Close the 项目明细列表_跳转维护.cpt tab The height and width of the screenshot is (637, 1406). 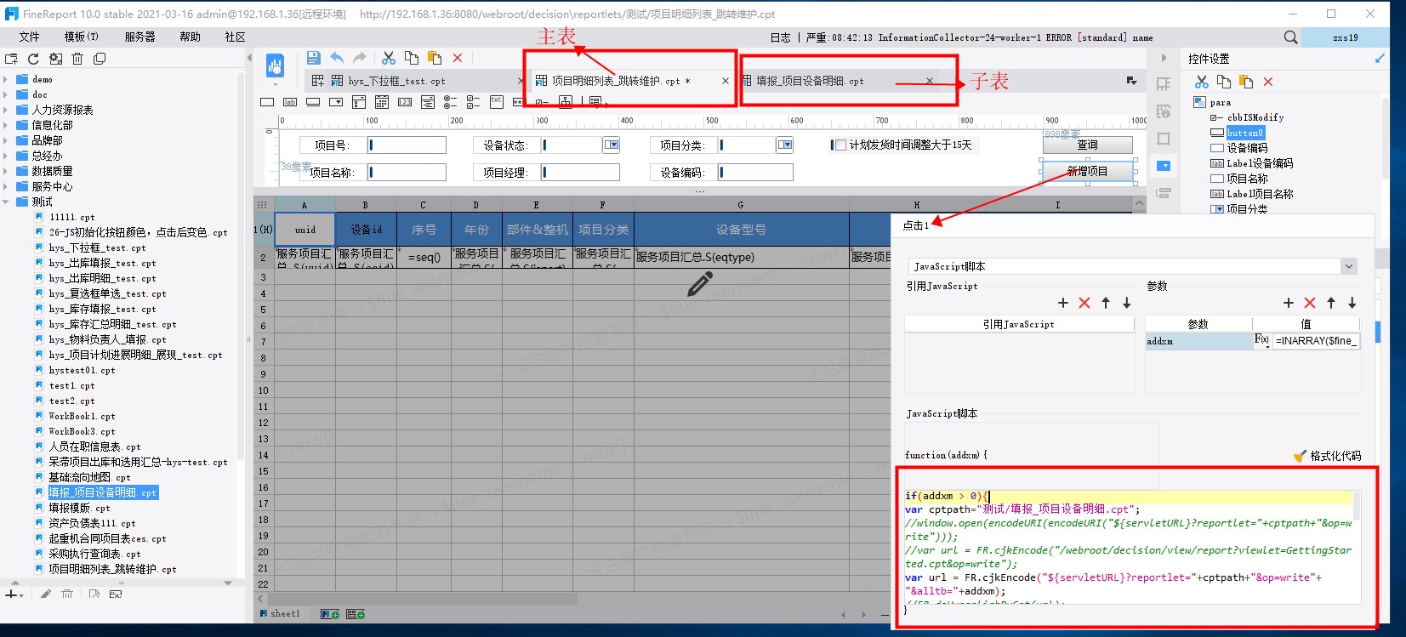(x=725, y=81)
